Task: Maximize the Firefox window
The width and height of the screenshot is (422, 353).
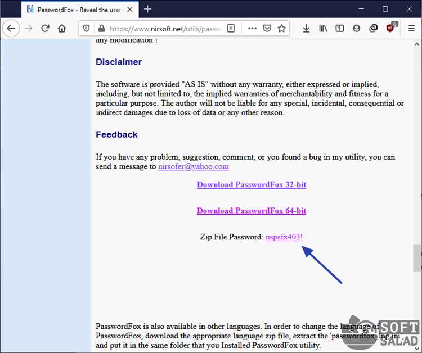Action: (x=385, y=9)
